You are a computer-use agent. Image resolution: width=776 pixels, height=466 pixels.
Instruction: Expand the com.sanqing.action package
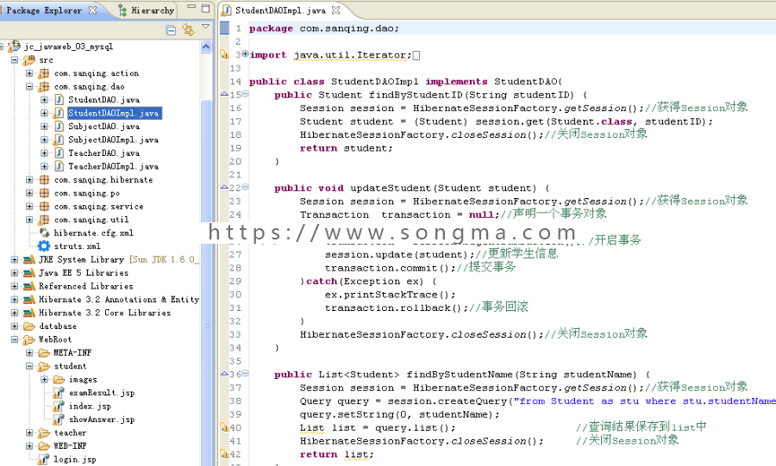(x=29, y=73)
